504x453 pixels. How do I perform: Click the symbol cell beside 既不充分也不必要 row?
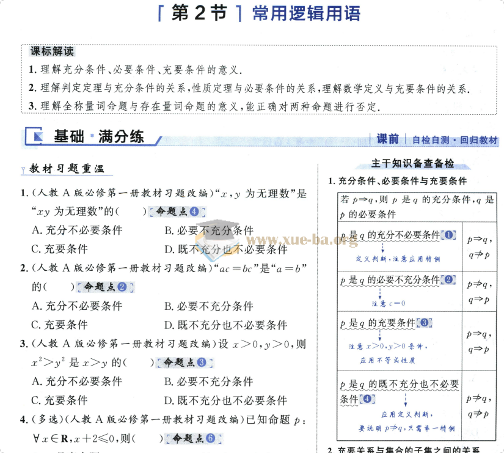click(479, 406)
